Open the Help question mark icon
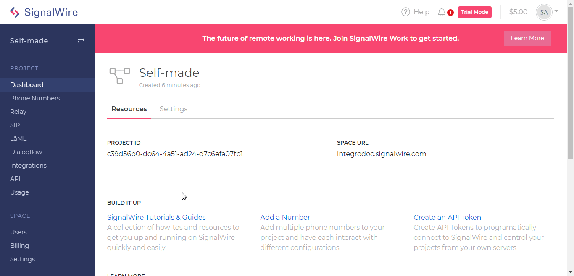574x276 pixels. pos(405,12)
